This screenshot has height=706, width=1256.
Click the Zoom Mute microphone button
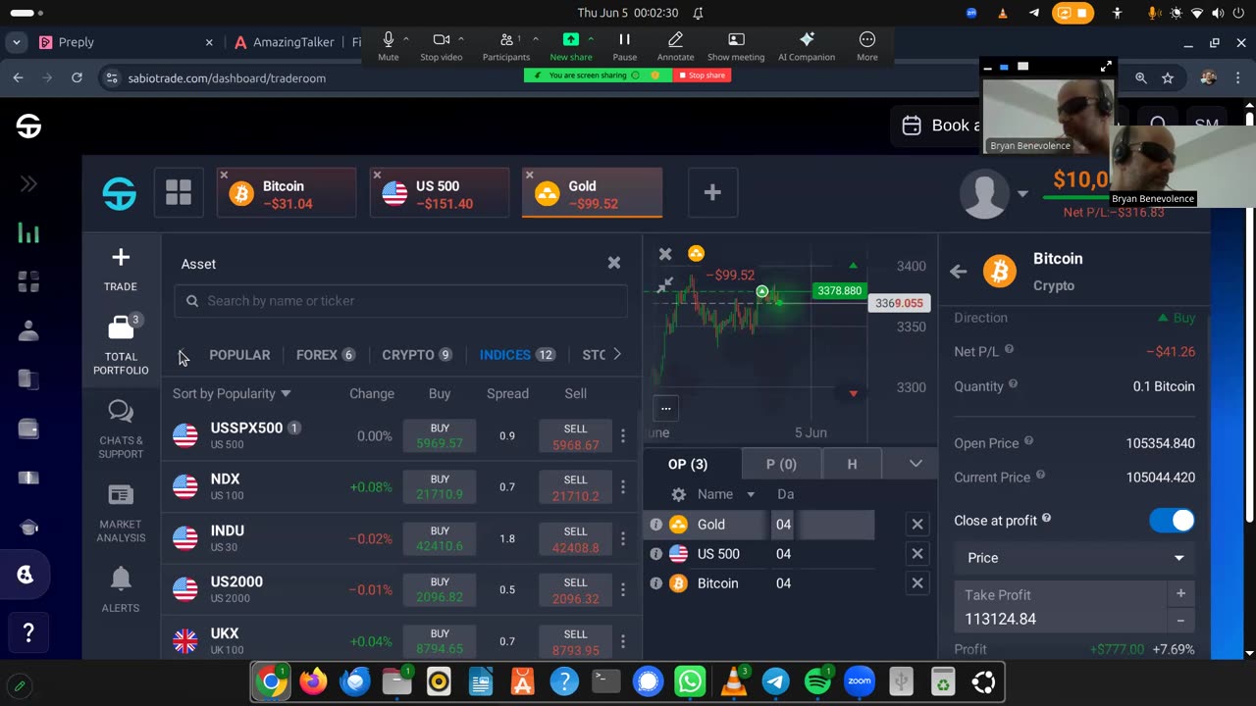click(389, 45)
